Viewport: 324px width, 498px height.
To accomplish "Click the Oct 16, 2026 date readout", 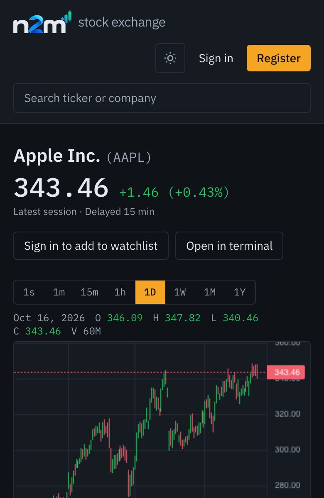I will (x=49, y=318).
